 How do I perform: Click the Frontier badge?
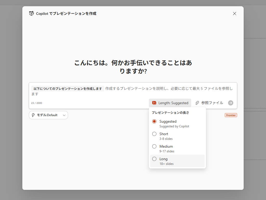click(x=231, y=115)
